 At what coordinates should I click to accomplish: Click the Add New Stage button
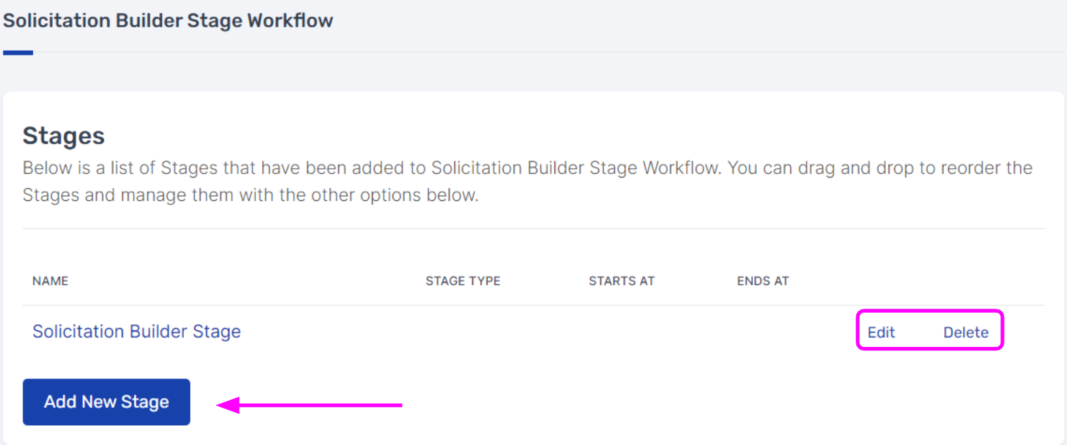click(106, 402)
